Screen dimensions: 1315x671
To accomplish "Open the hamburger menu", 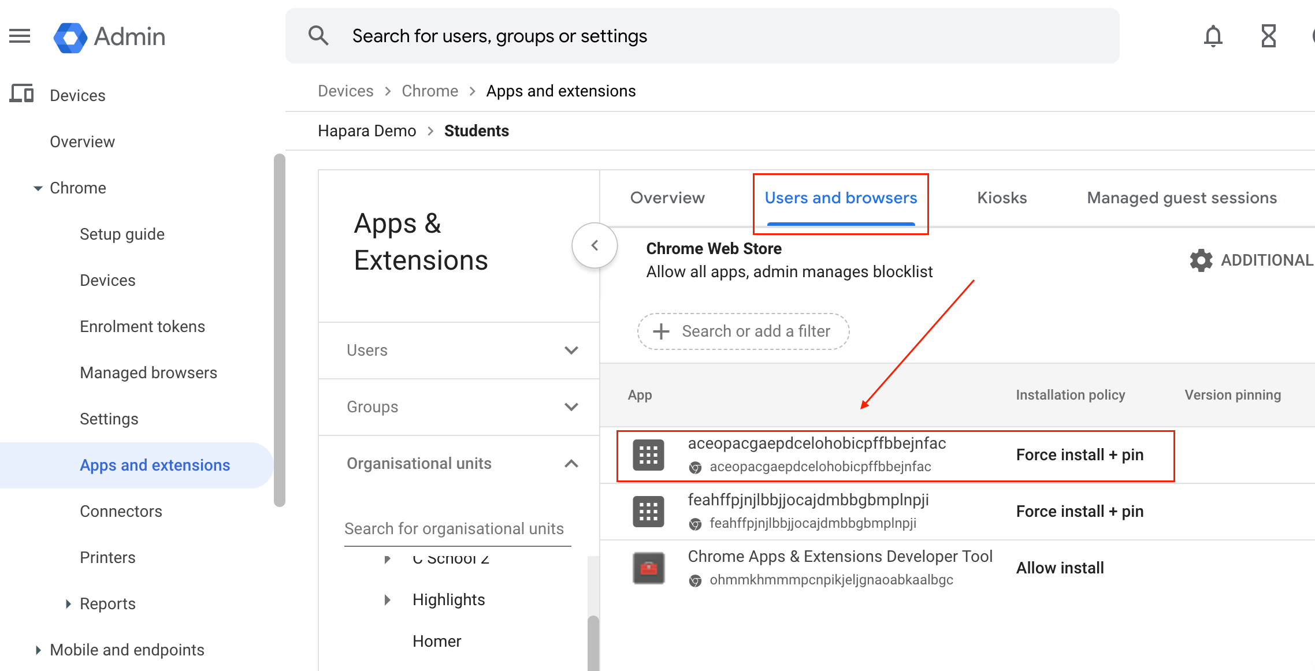I will pos(19,36).
